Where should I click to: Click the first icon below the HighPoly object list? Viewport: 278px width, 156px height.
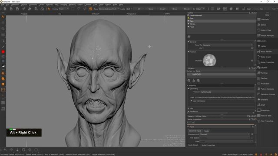pos(189,81)
